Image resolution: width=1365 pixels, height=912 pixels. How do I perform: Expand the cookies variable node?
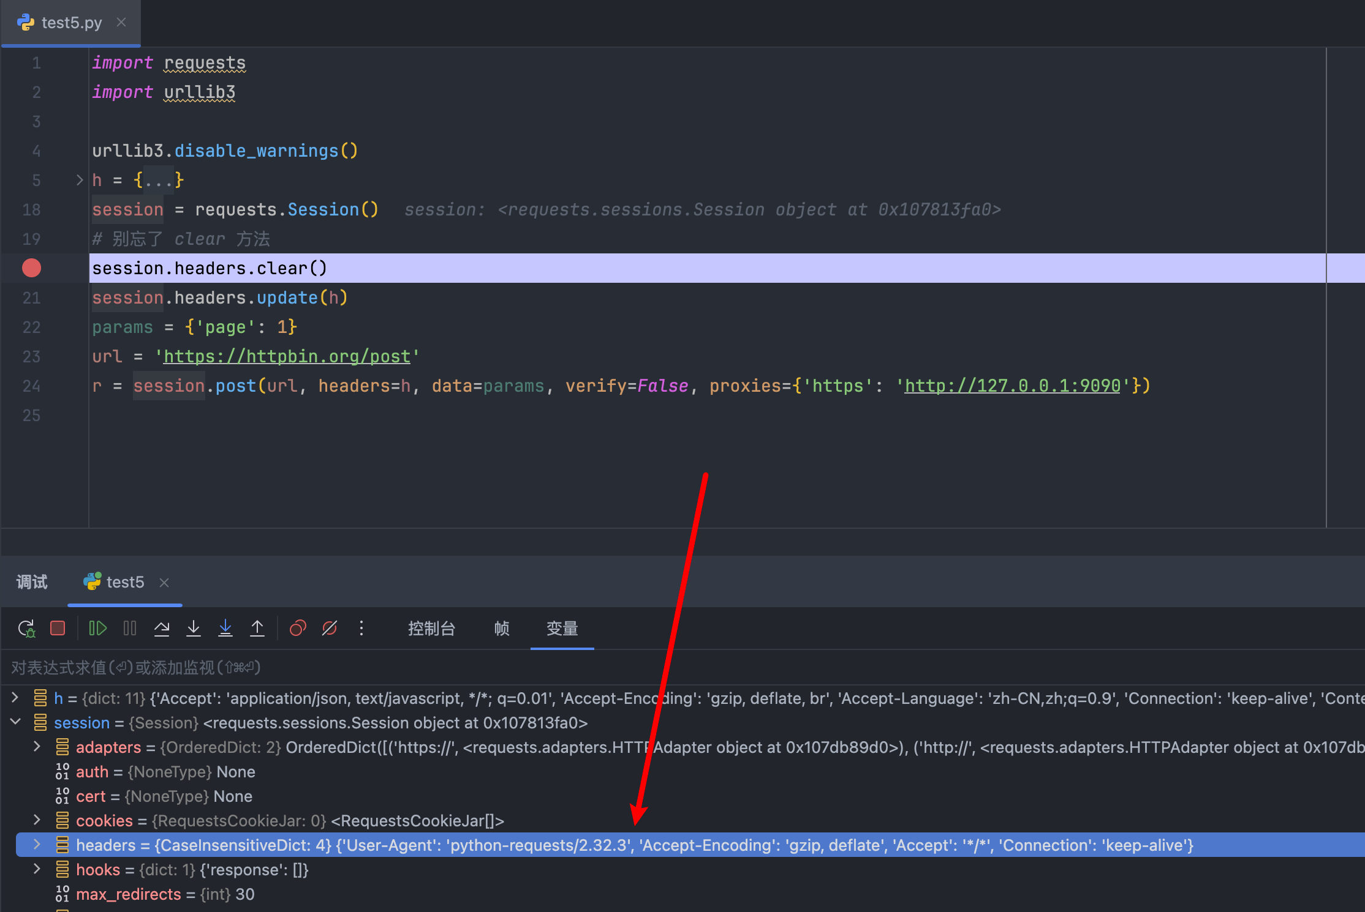[x=37, y=820]
